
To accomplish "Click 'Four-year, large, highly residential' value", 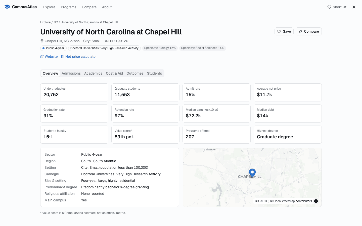I will (x=108, y=181).
